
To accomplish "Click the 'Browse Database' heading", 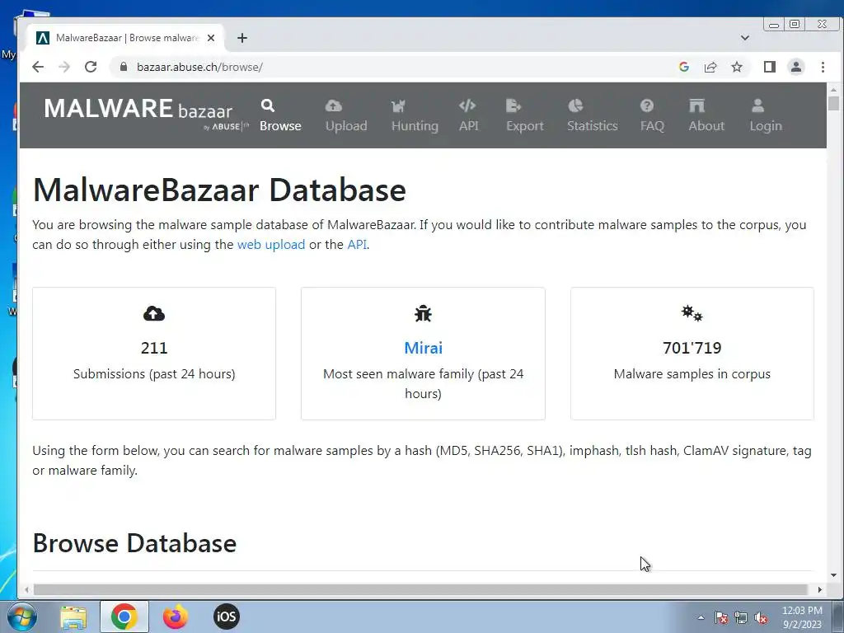I will [x=134, y=543].
